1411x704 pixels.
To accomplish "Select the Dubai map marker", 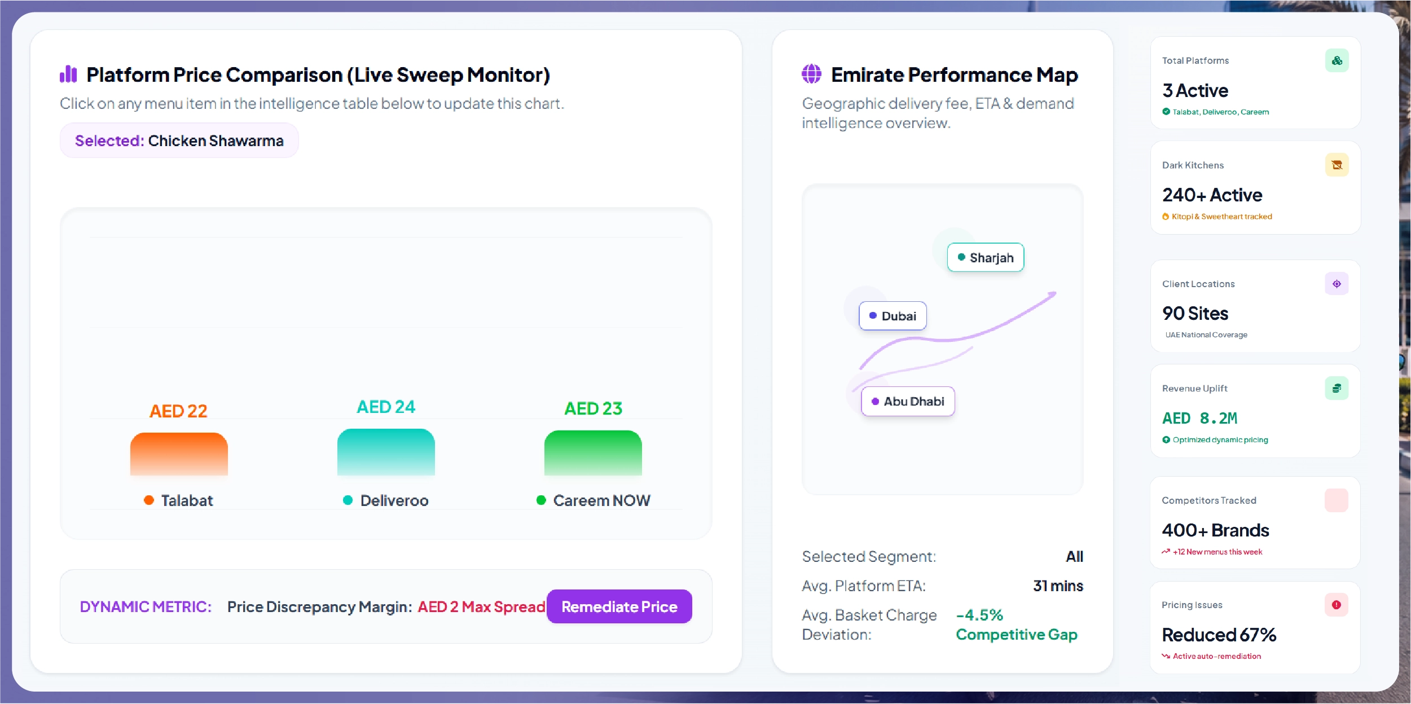I will click(x=893, y=316).
